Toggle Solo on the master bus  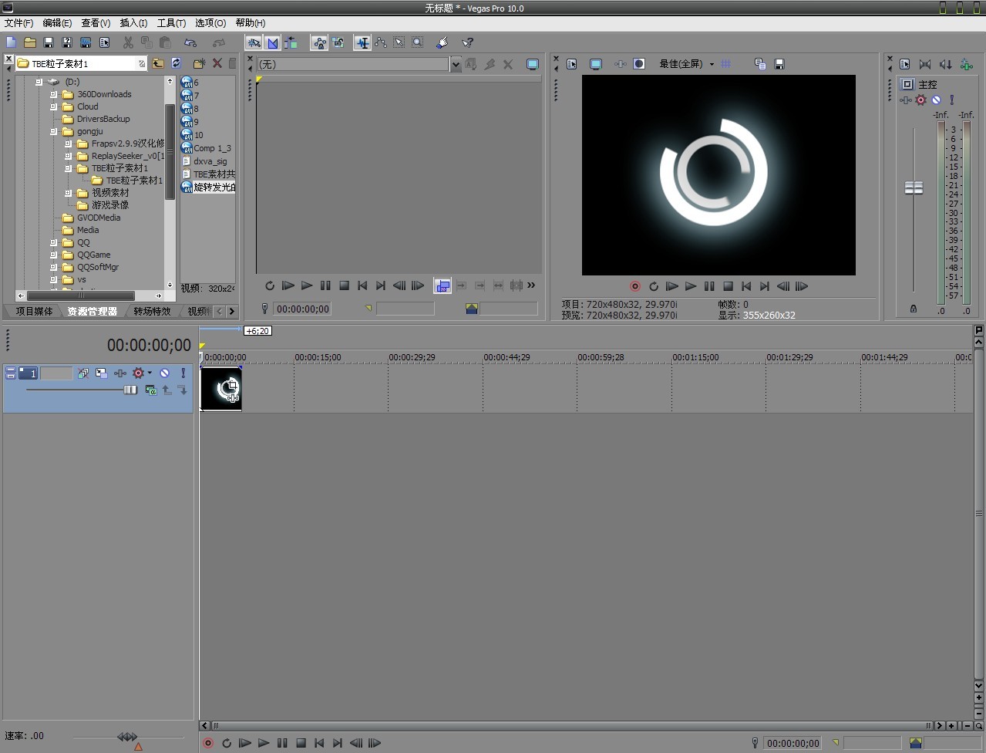[951, 100]
